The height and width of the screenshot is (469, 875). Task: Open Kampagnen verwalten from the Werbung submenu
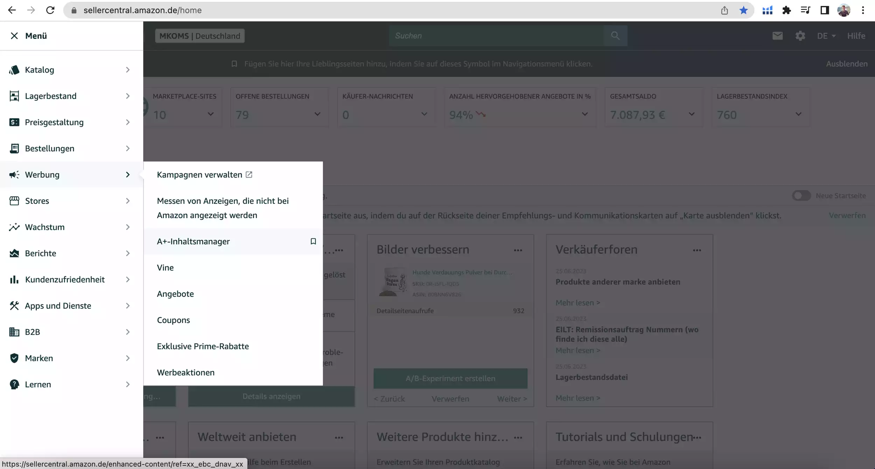tap(204, 175)
